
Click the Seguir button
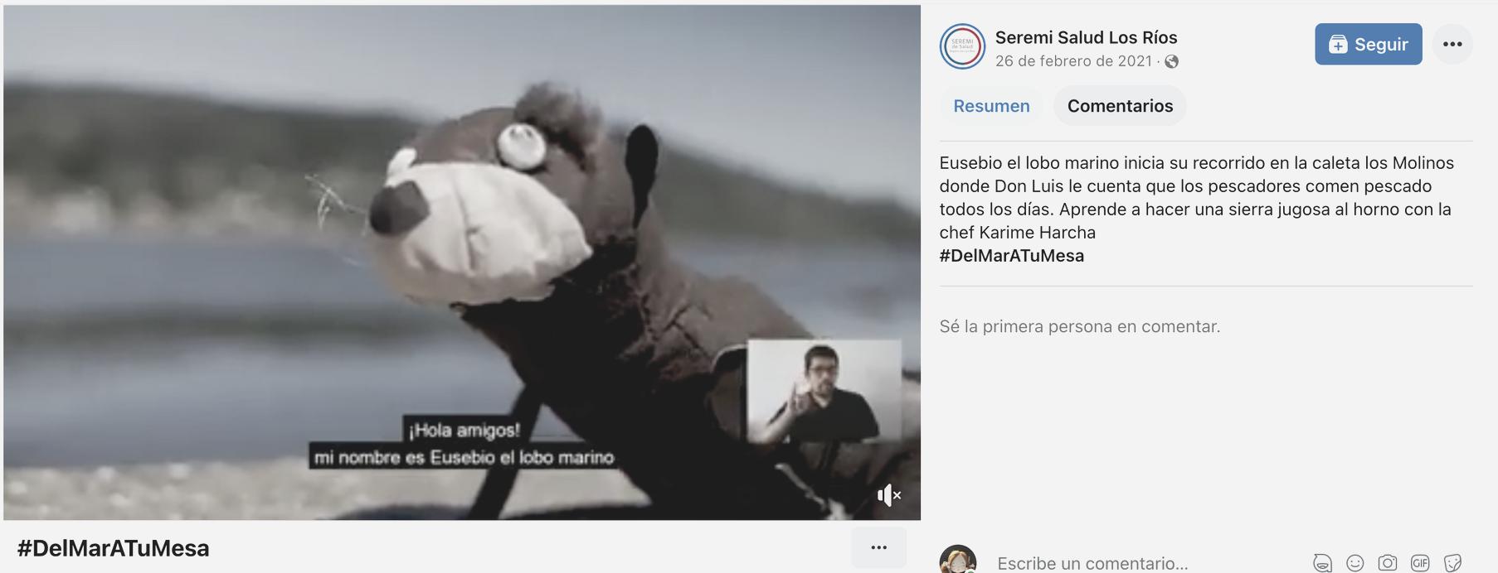[1368, 44]
